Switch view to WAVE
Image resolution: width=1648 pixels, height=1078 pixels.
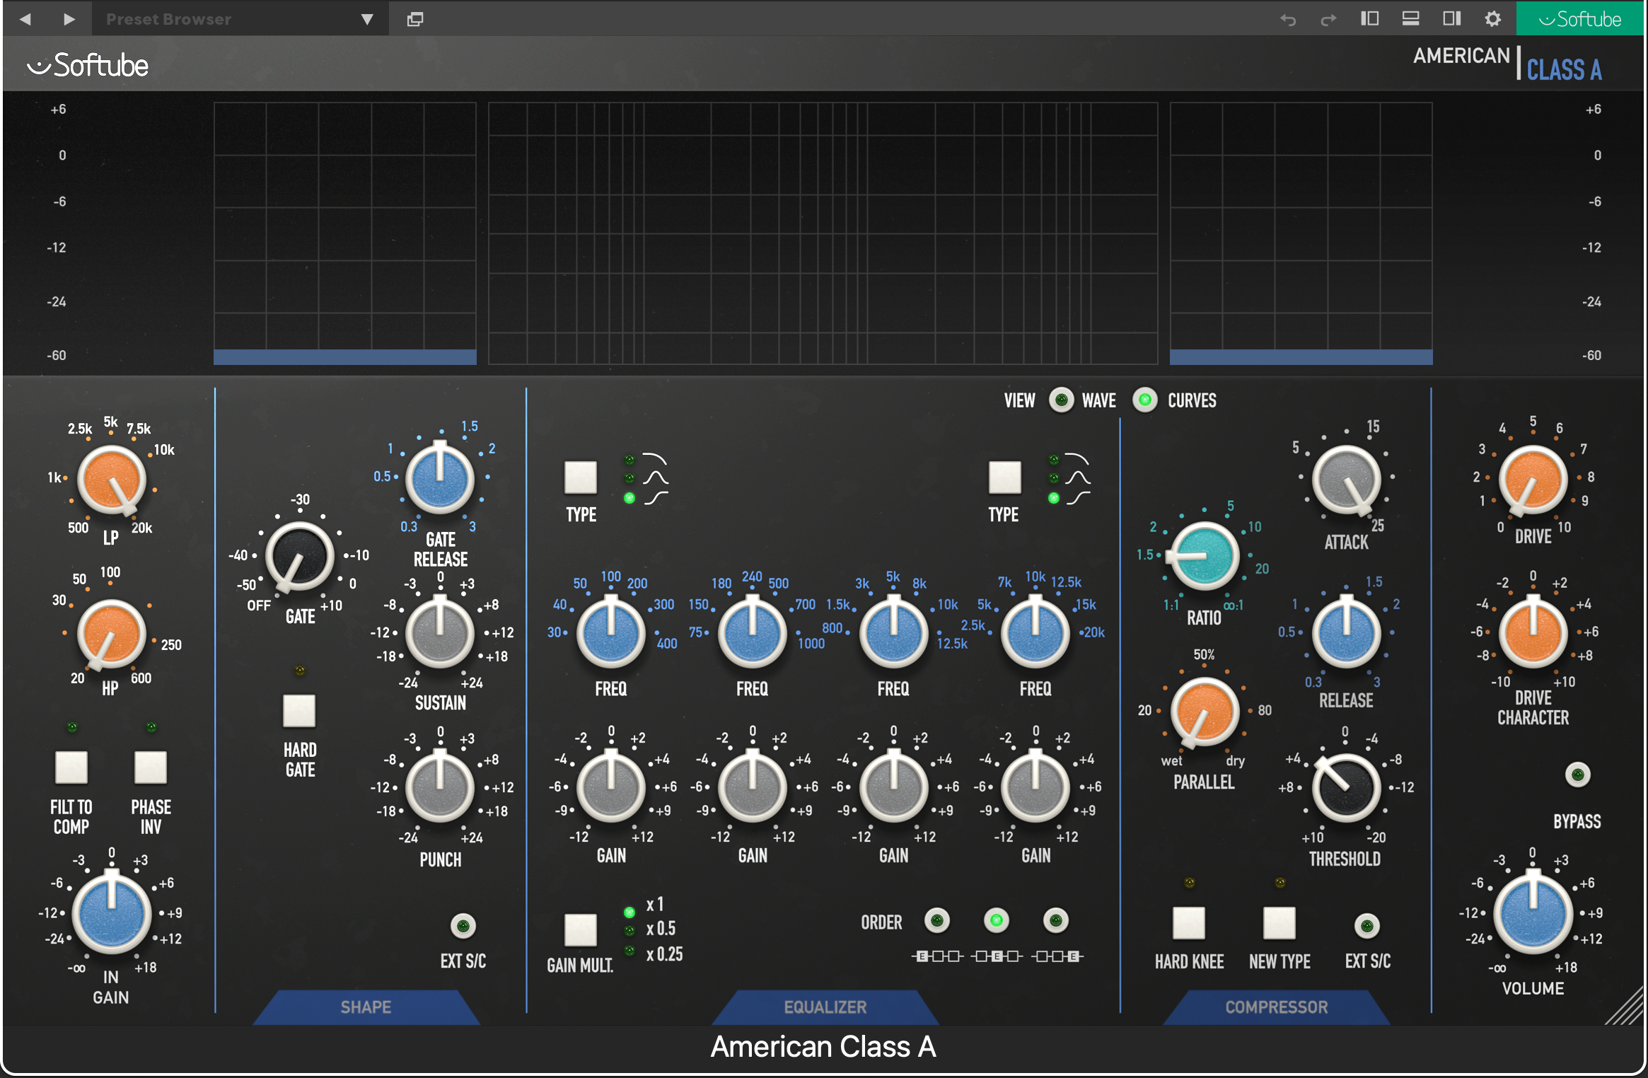pos(1061,400)
